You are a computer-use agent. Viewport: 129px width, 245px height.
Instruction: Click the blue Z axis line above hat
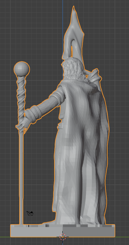point(63,24)
